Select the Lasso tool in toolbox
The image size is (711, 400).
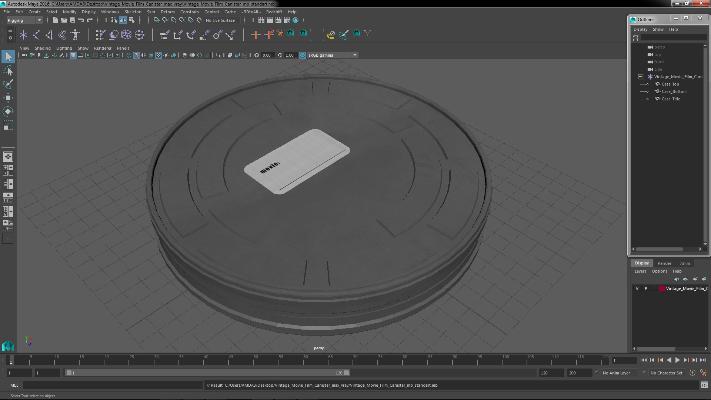8,70
